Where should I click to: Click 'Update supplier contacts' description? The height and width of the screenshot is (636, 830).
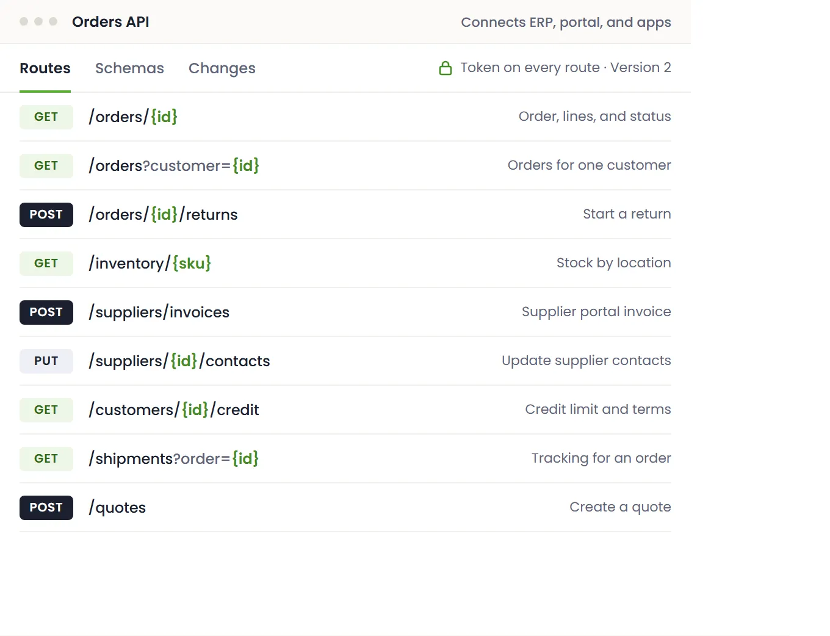pos(586,361)
